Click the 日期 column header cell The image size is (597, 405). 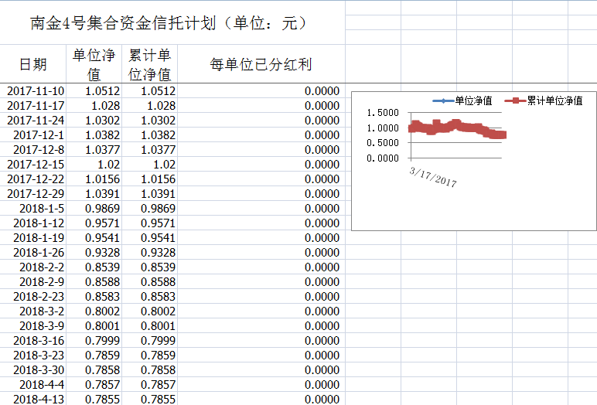[33, 64]
